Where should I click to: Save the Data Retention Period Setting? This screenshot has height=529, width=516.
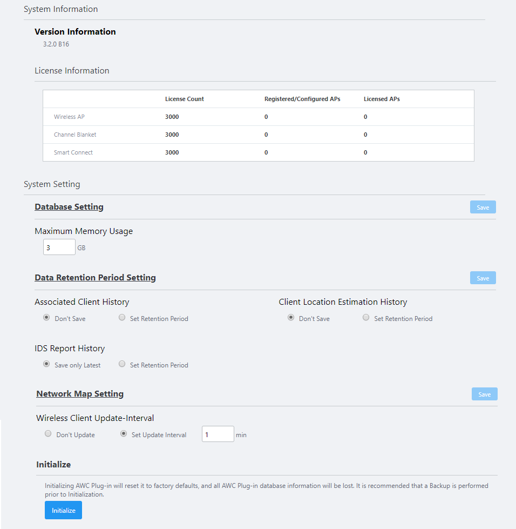tap(483, 278)
